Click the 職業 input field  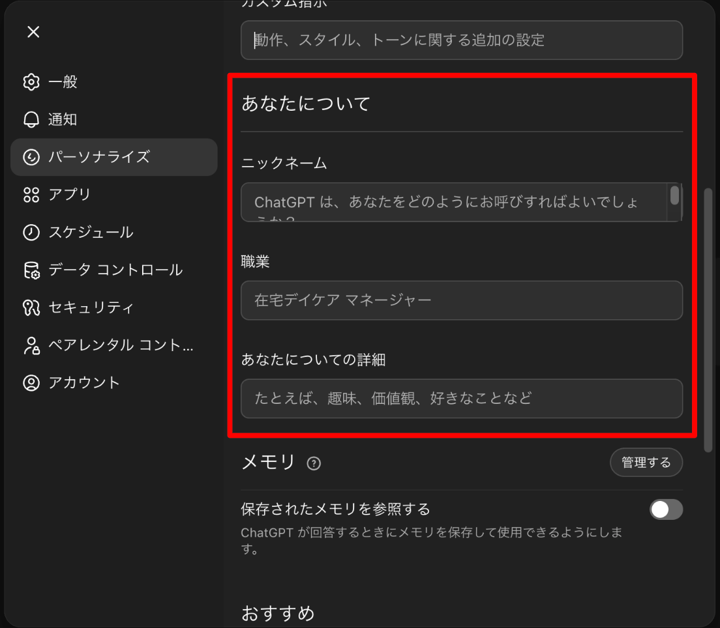tap(461, 300)
